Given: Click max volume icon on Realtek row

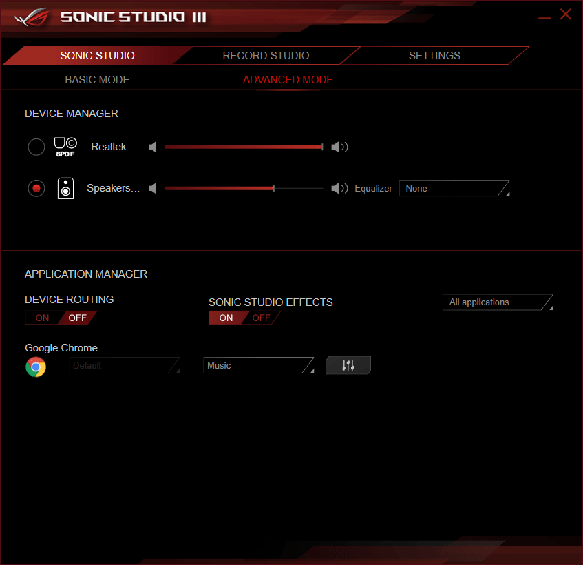Looking at the screenshot, I should pos(339,147).
